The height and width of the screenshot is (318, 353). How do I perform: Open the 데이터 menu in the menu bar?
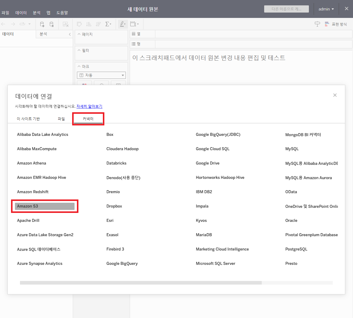pos(21,13)
